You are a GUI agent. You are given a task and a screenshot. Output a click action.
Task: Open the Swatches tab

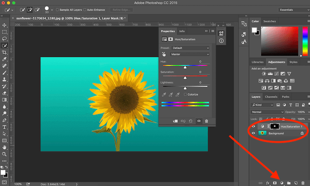(x=270, y=21)
